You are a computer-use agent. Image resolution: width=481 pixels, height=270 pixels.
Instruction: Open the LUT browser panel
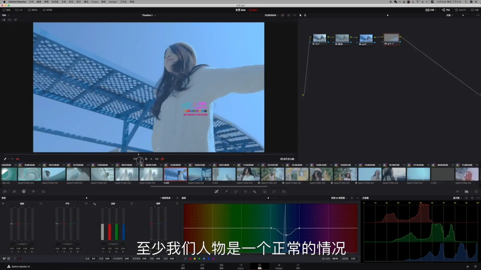tap(19, 10)
